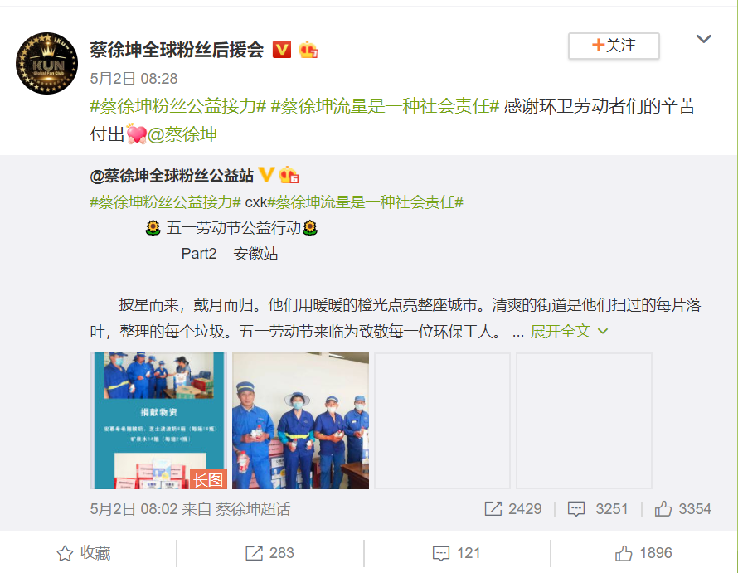
Task: Repost this post showing 283 shares
Action: (269, 553)
